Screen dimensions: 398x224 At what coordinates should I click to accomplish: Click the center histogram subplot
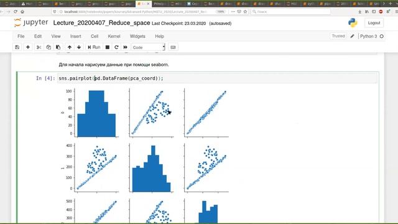coord(151,168)
